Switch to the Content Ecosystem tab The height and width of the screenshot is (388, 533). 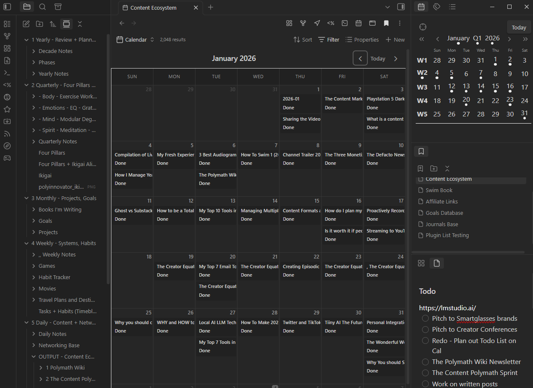pos(153,8)
